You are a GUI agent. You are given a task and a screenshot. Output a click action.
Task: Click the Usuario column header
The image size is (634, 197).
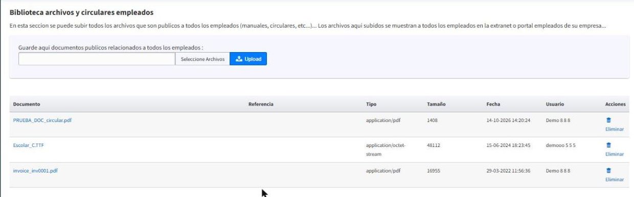(555, 104)
